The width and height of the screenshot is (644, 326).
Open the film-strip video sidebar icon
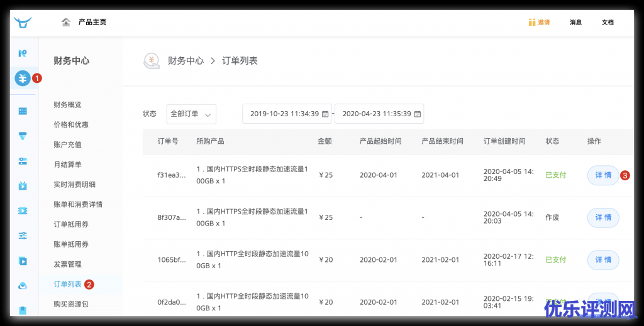coord(23,211)
